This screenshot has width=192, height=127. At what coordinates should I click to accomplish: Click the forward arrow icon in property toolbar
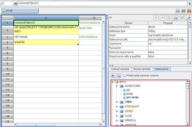click(162, 18)
